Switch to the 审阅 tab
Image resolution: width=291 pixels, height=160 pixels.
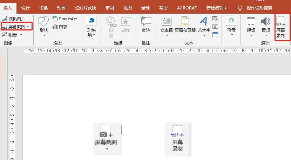click(109, 8)
